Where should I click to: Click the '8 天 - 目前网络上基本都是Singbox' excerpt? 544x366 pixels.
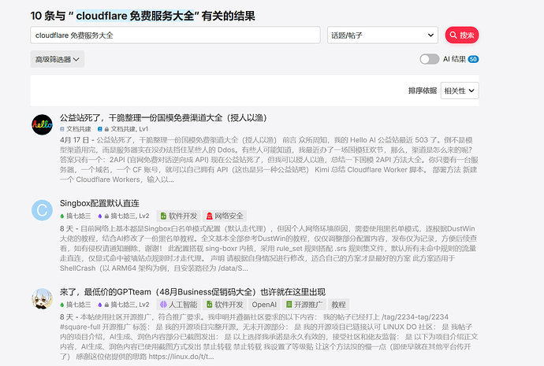[x=269, y=248]
